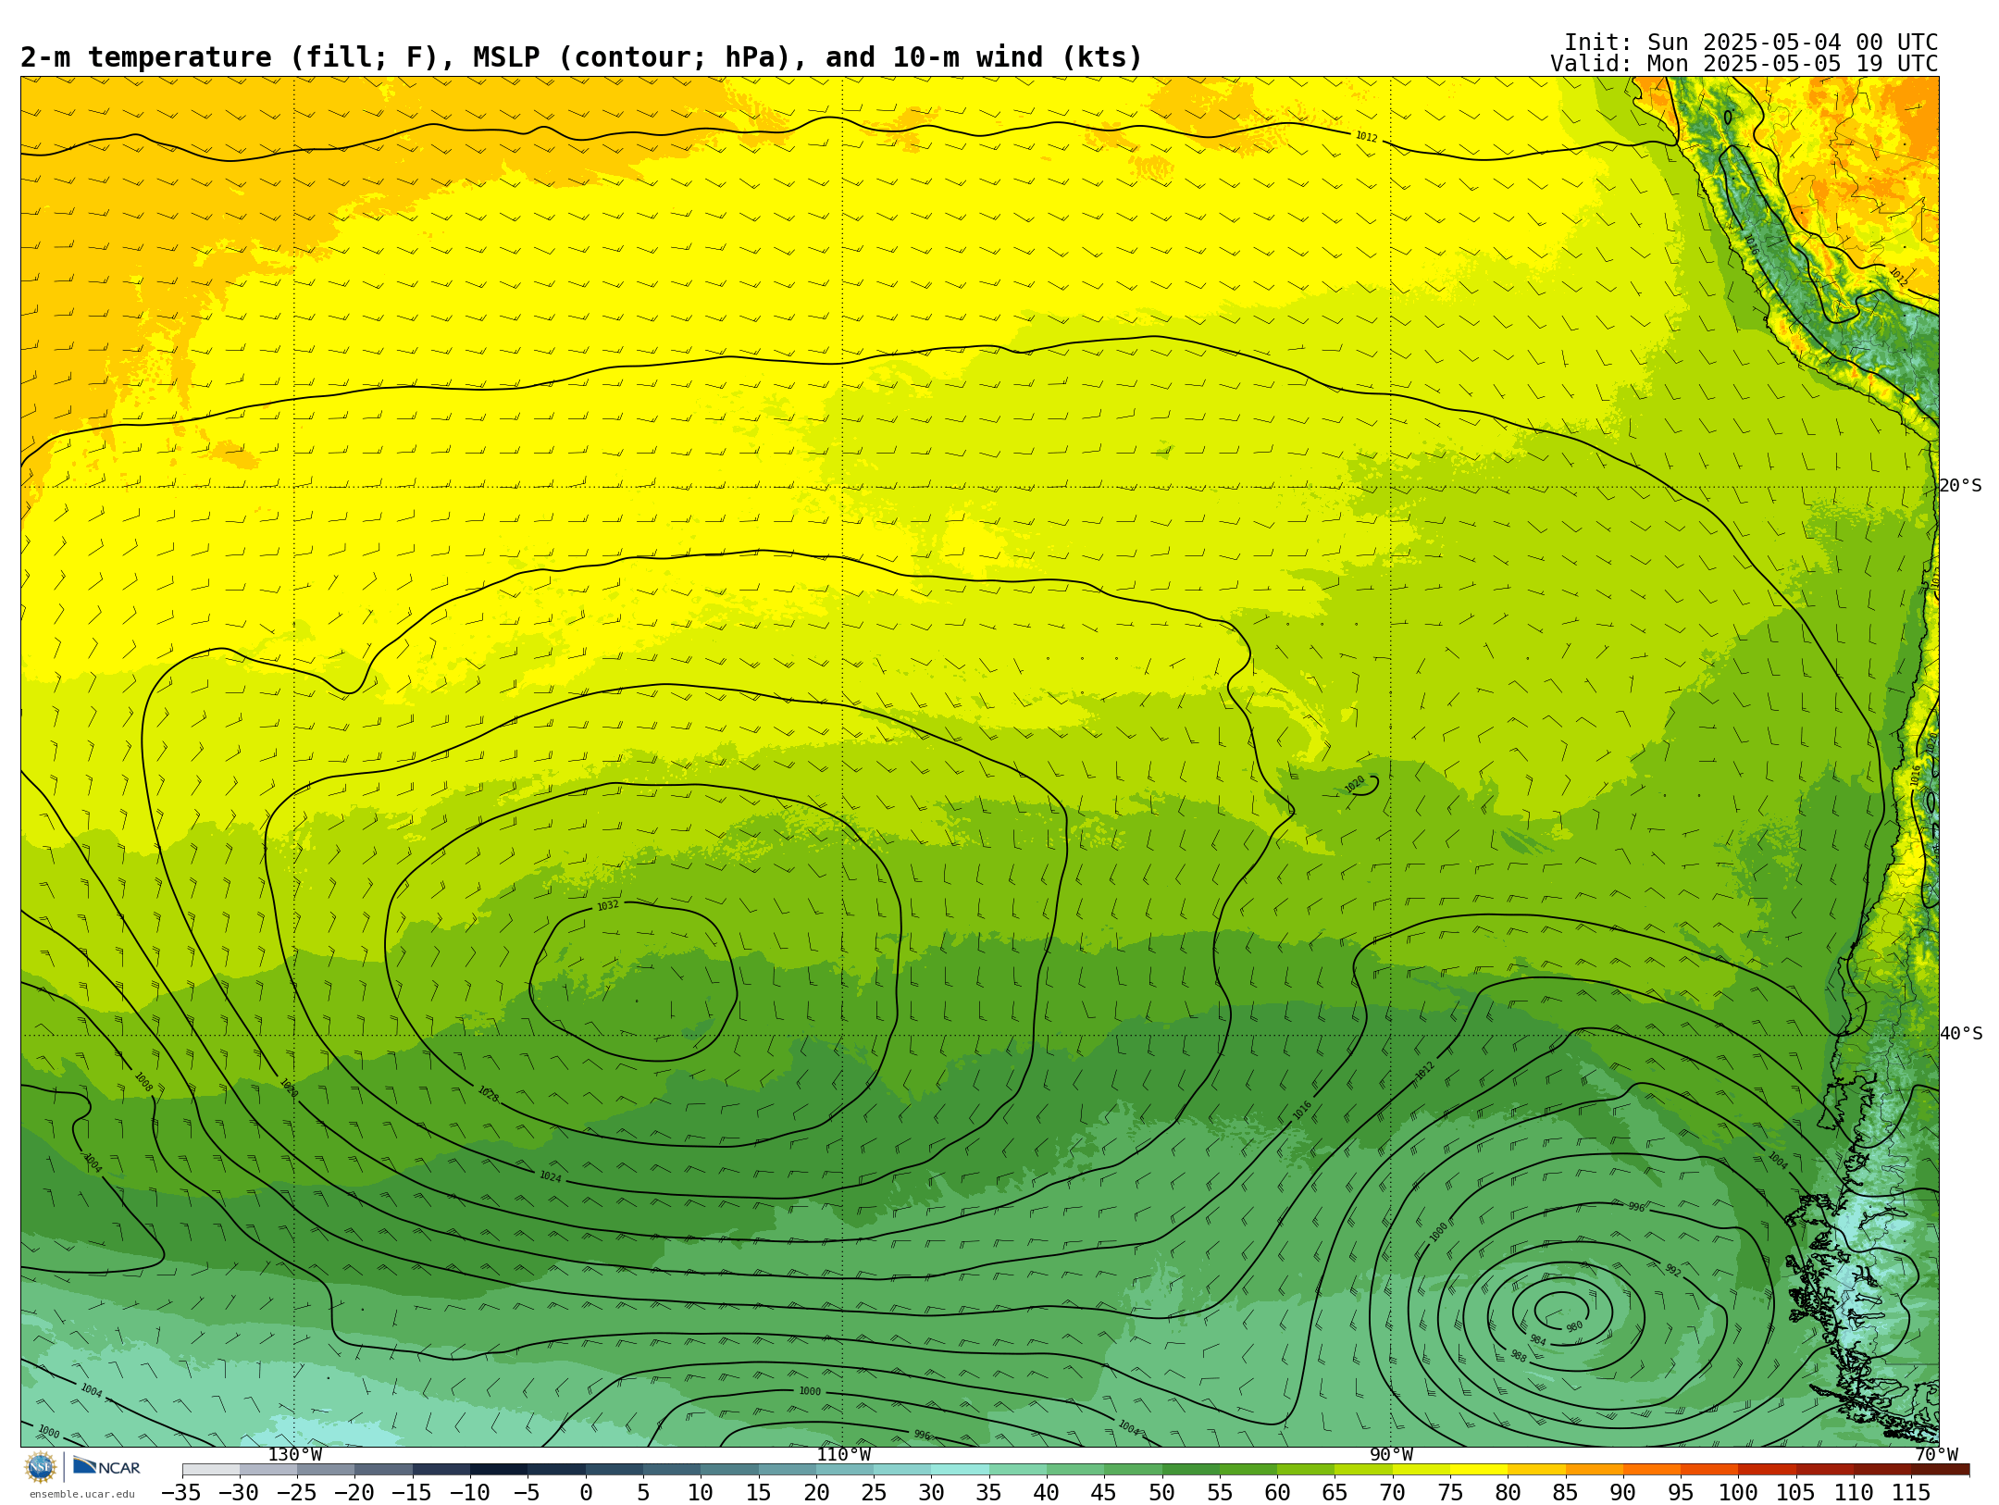Click the 110°W longitude label

(x=843, y=1455)
